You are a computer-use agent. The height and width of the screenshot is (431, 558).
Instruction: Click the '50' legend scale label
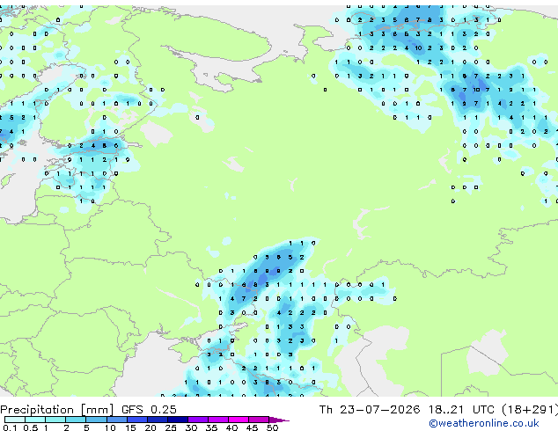[272, 427]
